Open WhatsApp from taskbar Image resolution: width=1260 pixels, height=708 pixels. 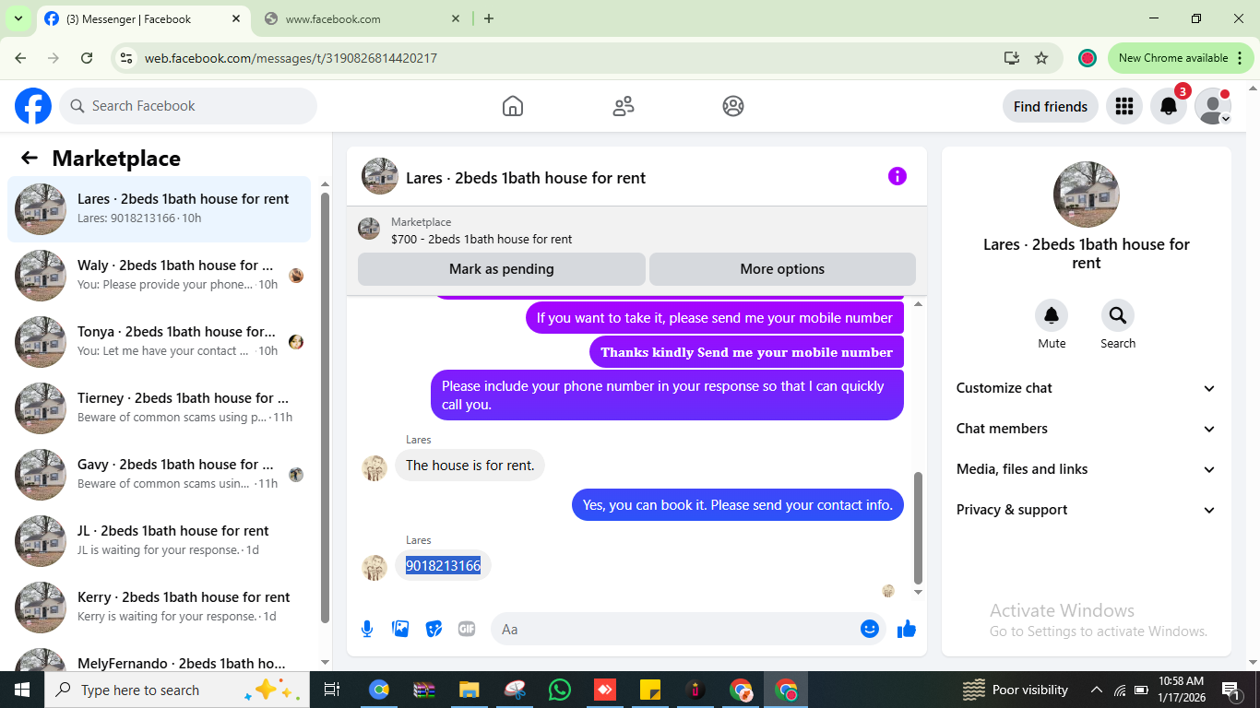(560, 690)
